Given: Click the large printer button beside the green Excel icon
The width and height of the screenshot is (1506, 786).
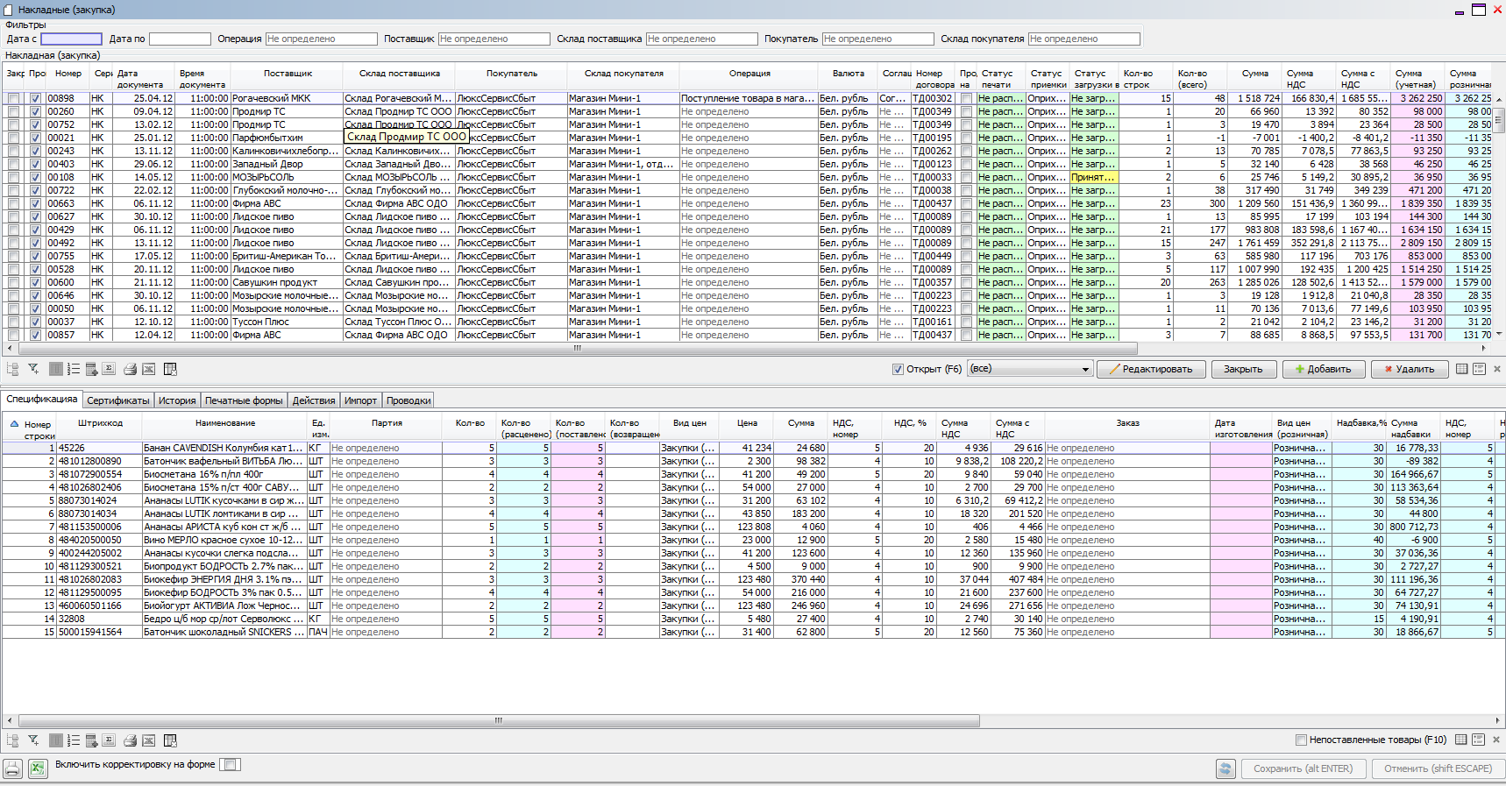Looking at the screenshot, I should 12,768.
